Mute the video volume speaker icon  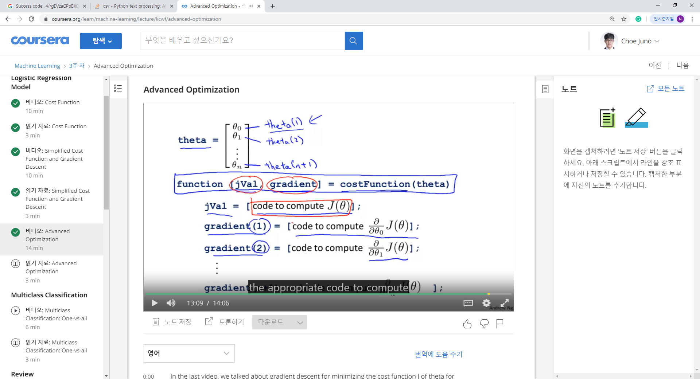pos(171,303)
